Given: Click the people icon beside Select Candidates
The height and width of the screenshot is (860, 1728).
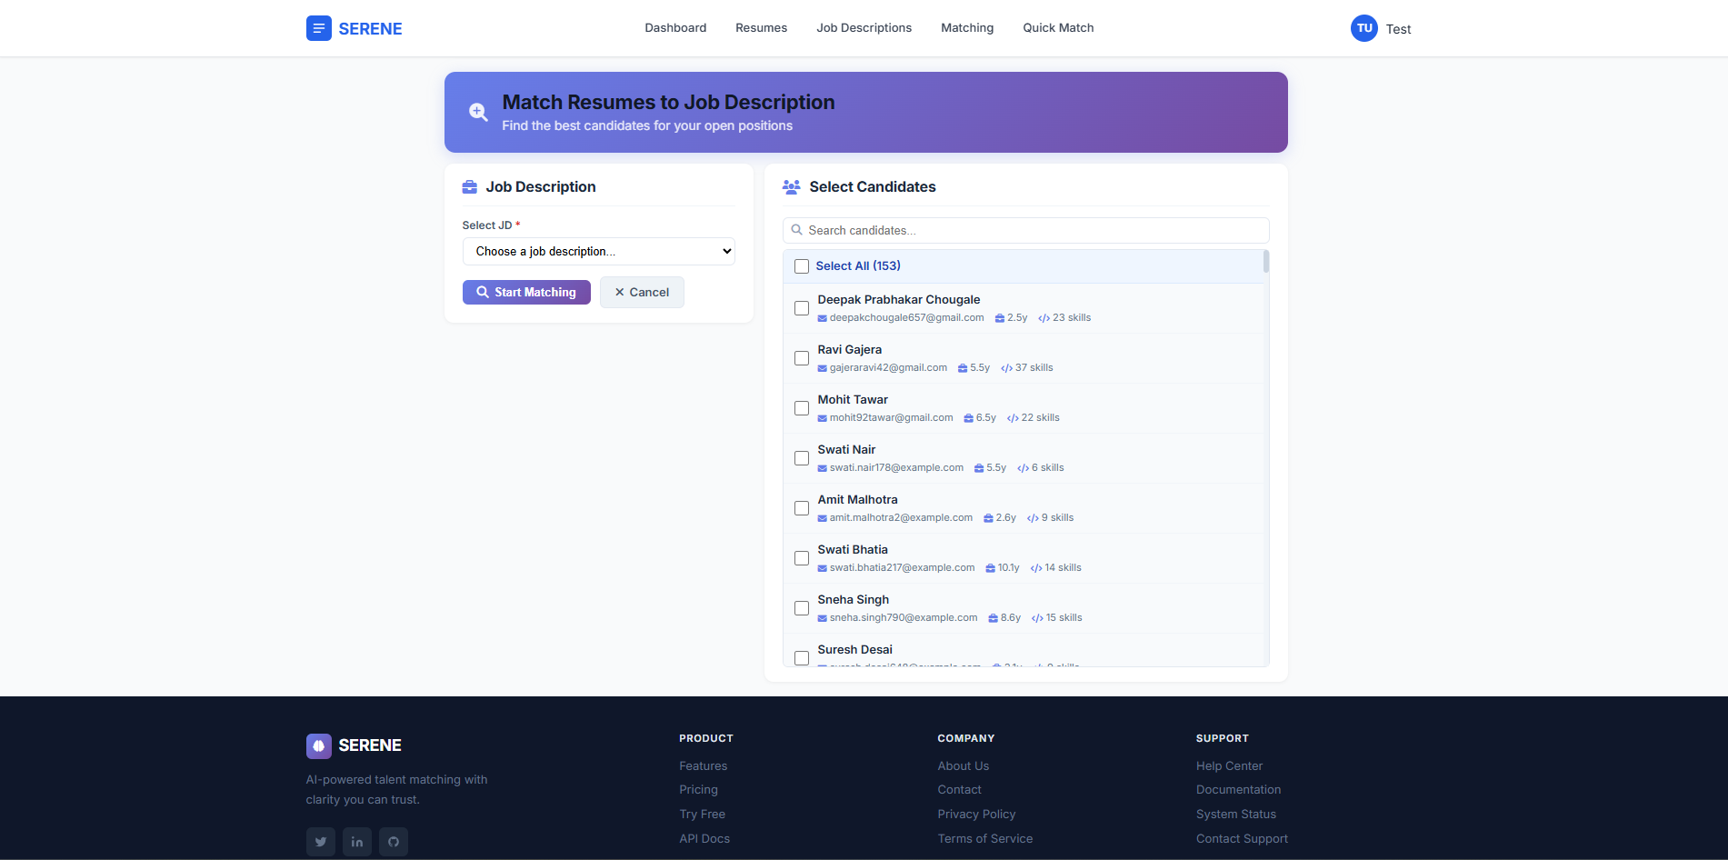Looking at the screenshot, I should point(791,187).
